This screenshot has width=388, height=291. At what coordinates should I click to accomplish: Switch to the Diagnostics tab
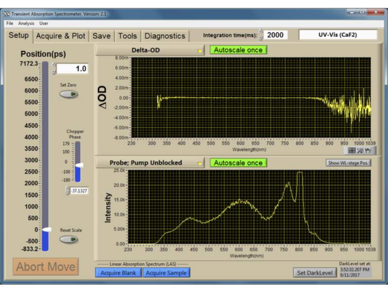pyautogui.click(x=165, y=35)
